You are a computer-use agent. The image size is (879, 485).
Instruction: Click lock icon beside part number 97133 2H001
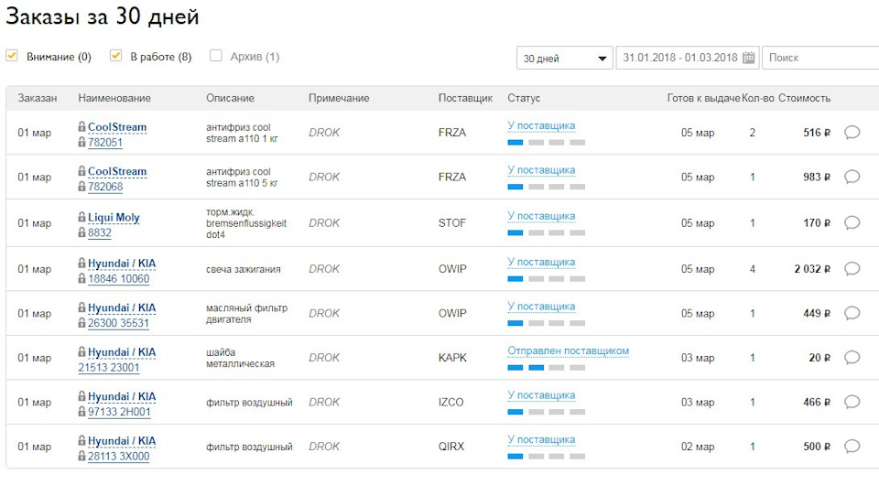81,411
